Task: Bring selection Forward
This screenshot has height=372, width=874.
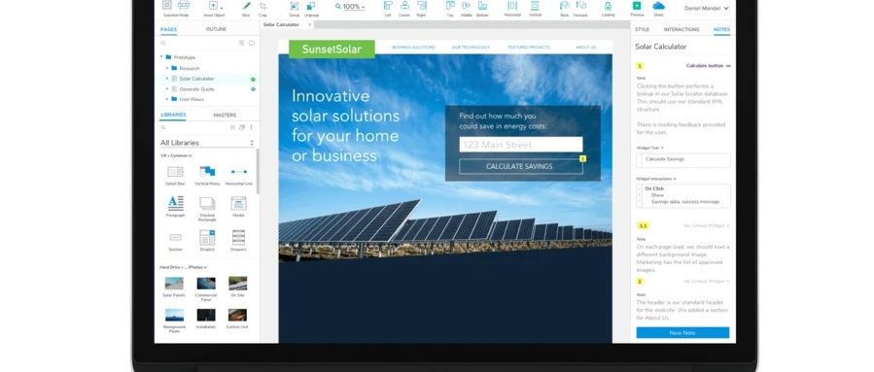Action: [x=580, y=8]
